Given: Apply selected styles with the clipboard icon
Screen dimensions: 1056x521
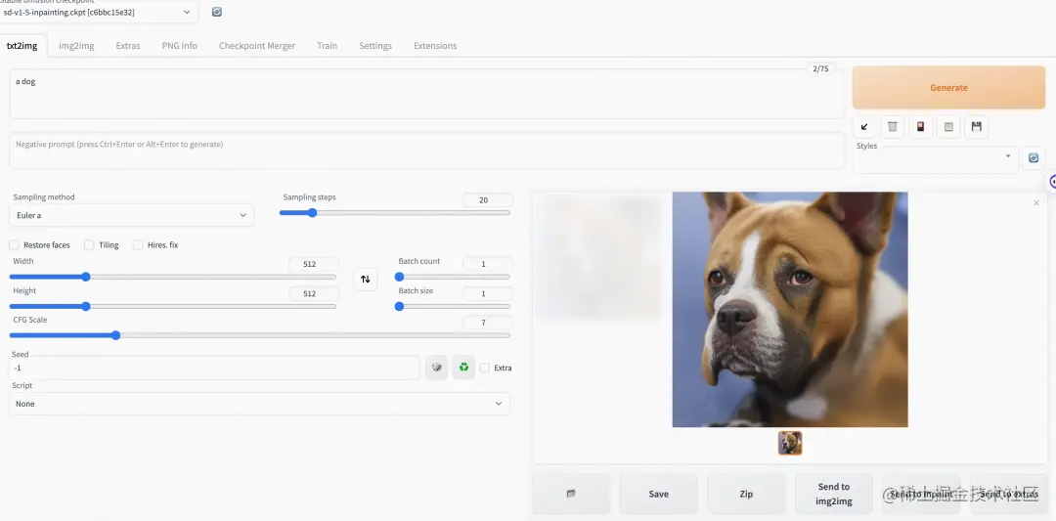Looking at the screenshot, I should pyautogui.click(x=948, y=126).
